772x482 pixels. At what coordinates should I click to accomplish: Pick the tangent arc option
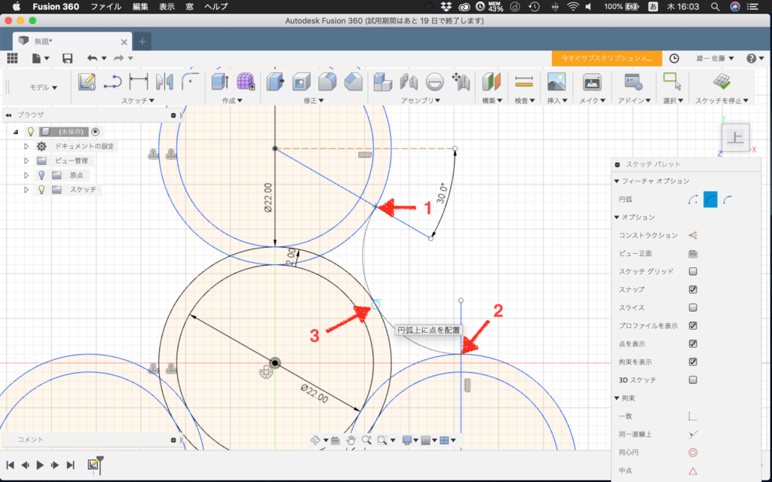[728, 200]
